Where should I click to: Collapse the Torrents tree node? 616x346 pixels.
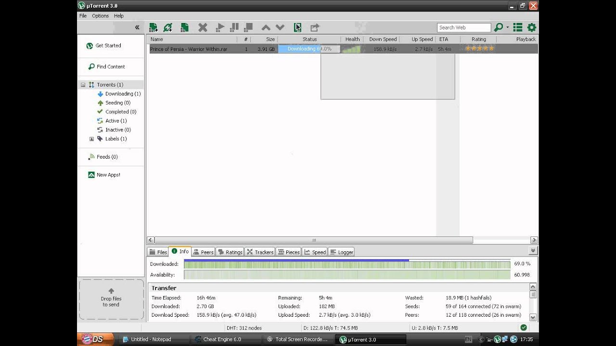coord(83,85)
